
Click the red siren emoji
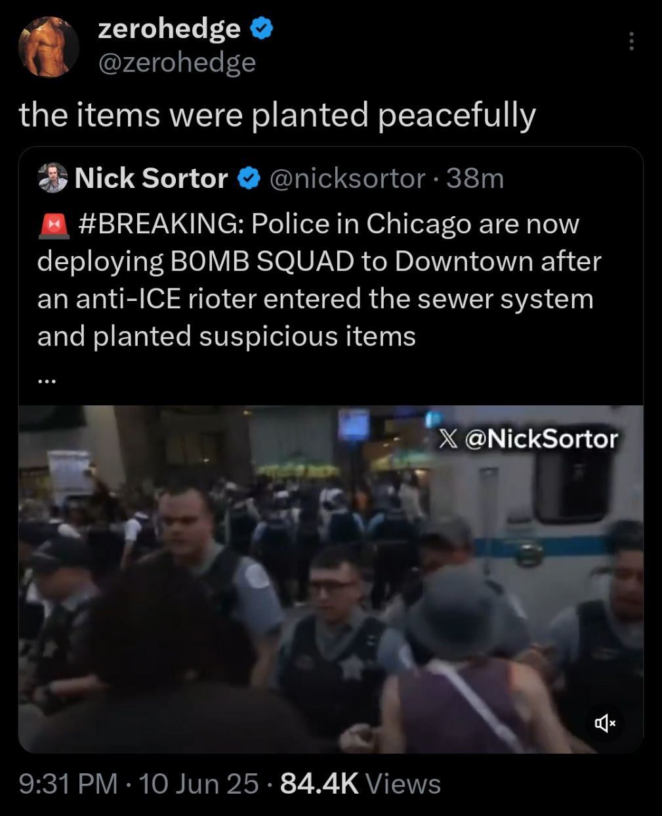[x=54, y=225]
